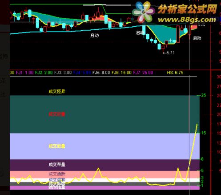Open the www.88gs.com website link
Image resolution: width=221 pixels, height=195 pixels.
pyautogui.click(x=187, y=20)
